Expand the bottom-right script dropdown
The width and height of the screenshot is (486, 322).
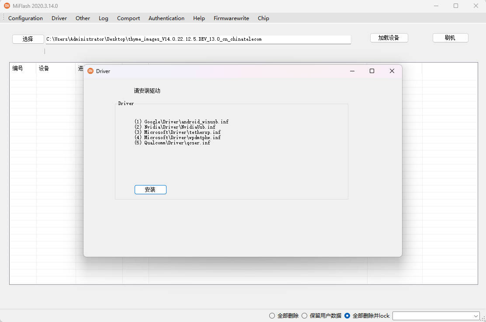pyautogui.click(x=476, y=316)
